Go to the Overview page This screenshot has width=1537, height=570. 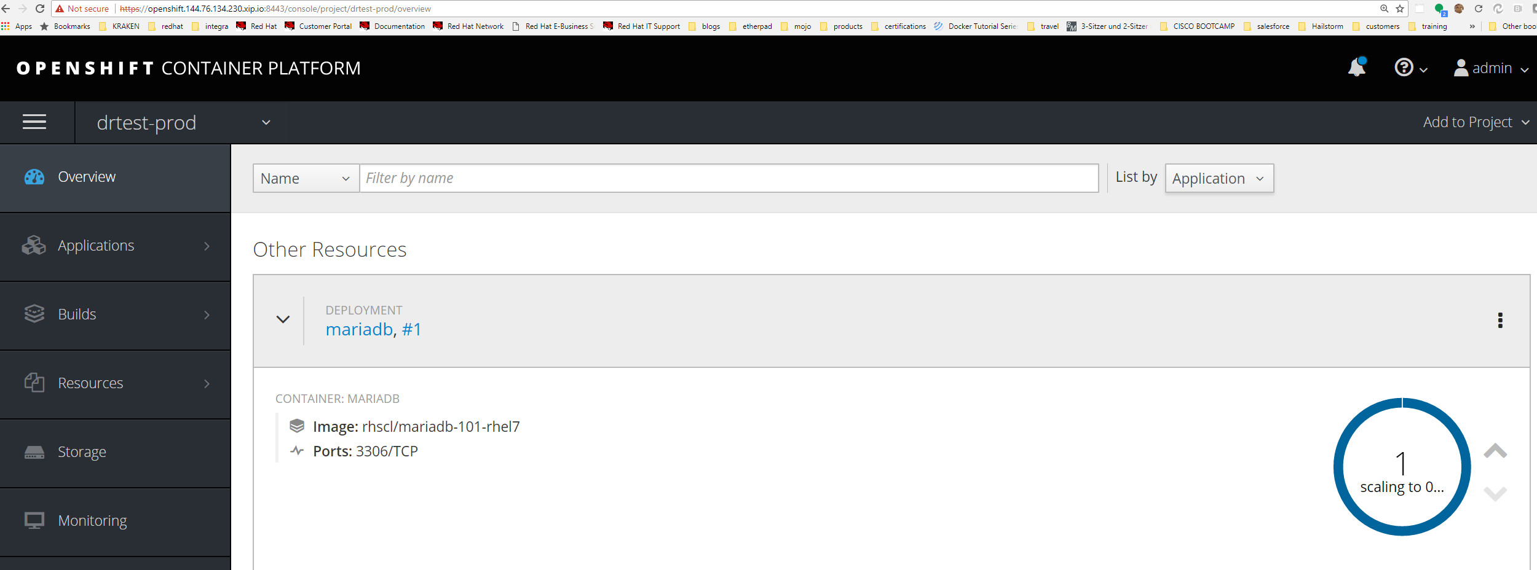pos(115,178)
